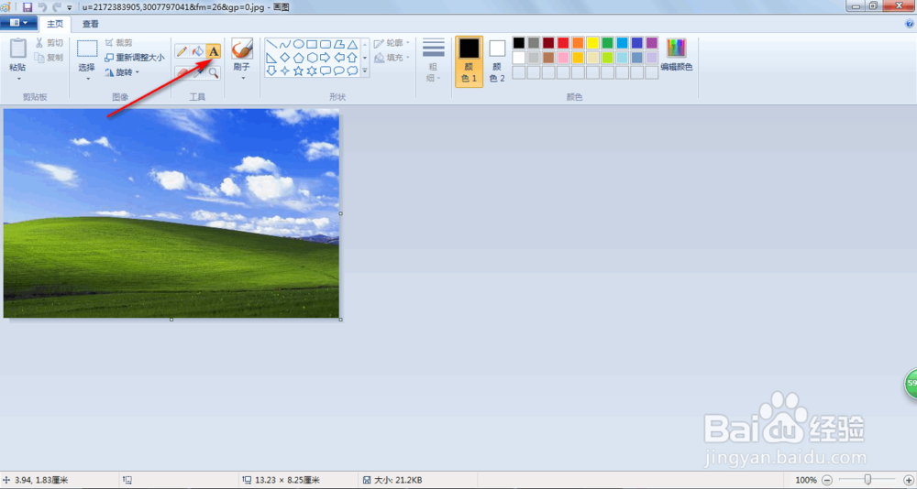
Task: Open the Paint application menu button
Action: tap(18, 24)
